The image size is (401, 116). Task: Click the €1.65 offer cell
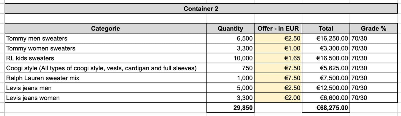coord(278,58)
